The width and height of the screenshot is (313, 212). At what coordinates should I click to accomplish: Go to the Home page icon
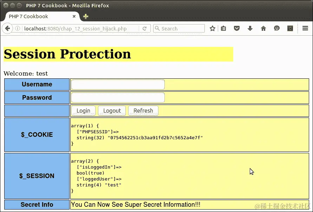(263, 28)
